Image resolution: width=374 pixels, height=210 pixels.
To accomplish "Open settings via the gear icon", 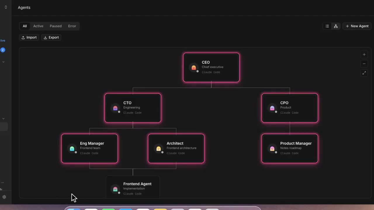I will 4,197.
